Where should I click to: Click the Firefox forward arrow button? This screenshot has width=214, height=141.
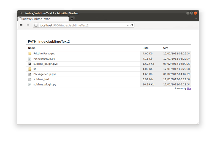click(28, 25)
